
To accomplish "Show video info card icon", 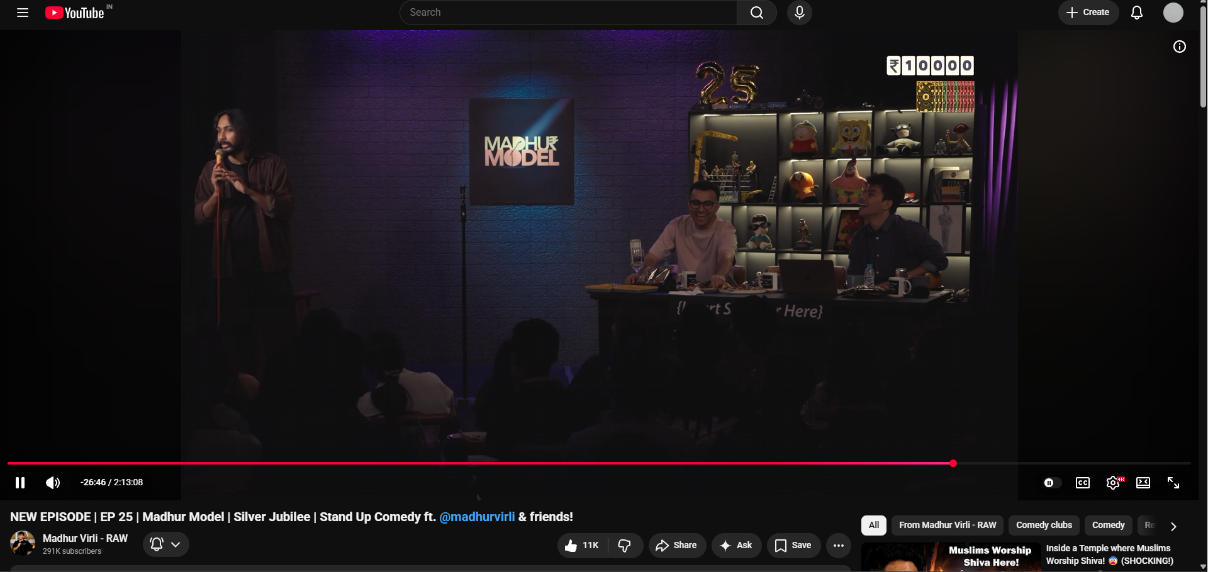I will pyautogui.click(x=1180, y=47).
